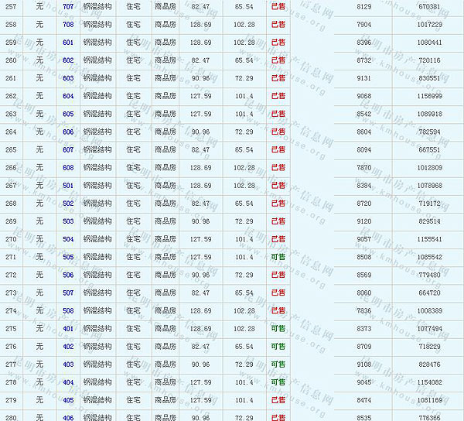The image size is (464, 421).
Task: Click room 503 link
Action: (x=68, y=221)
